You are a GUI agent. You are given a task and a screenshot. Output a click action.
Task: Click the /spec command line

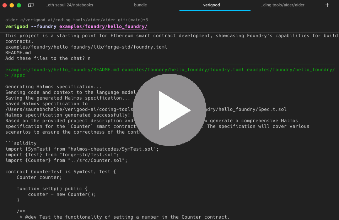pyautogui.click(x=15, y=75)
